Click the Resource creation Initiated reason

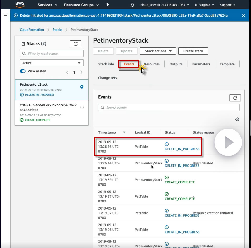213,213
